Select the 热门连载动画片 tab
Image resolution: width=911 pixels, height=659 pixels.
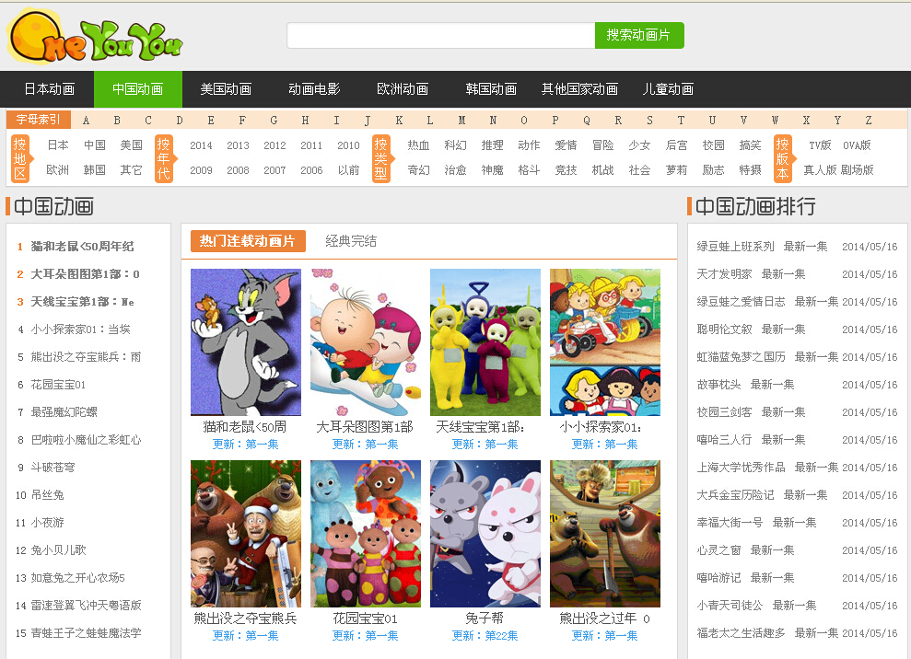[248, 241]
